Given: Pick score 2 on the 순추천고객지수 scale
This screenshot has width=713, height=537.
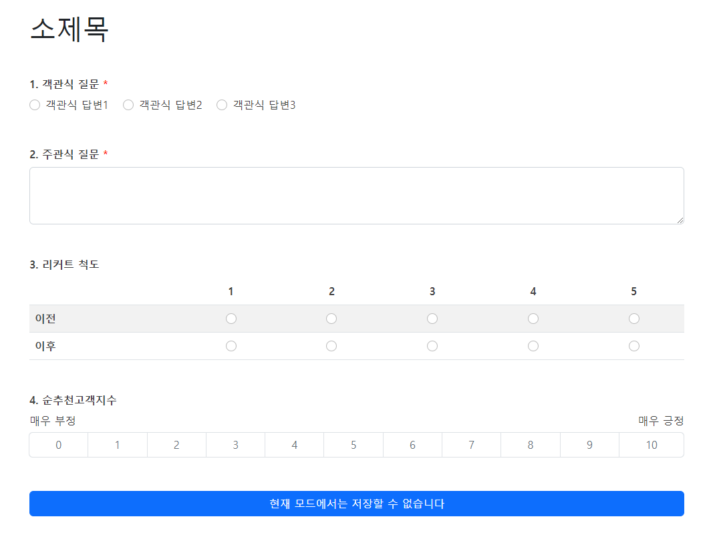Looking at the screenshot, I should point(176,445).
